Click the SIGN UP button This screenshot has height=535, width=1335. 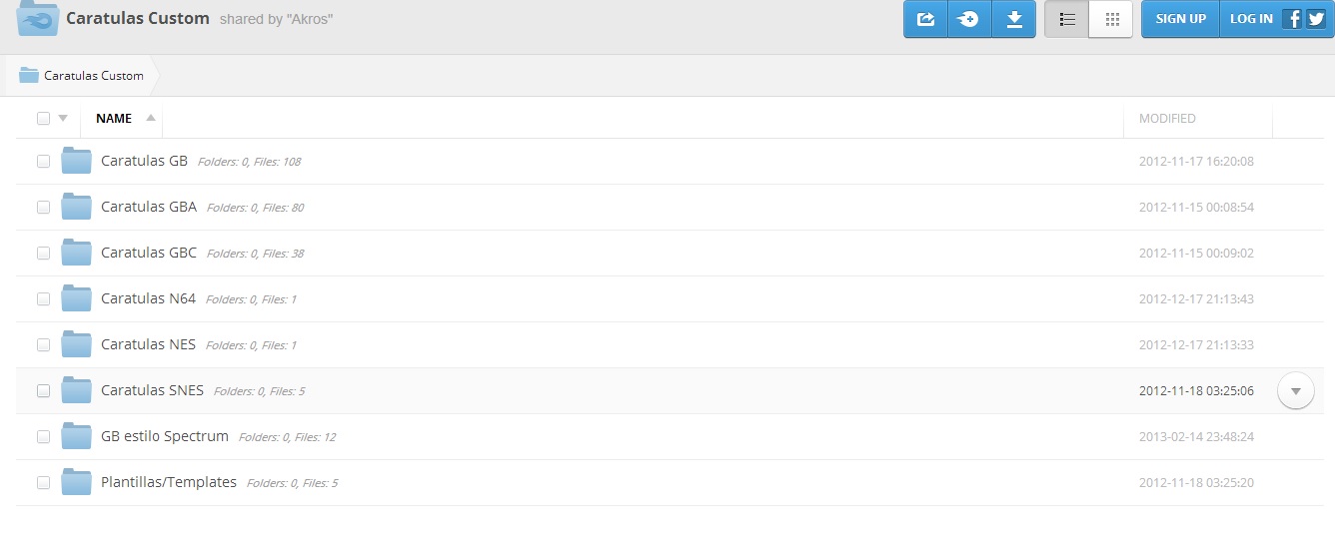coord(1180,19)
